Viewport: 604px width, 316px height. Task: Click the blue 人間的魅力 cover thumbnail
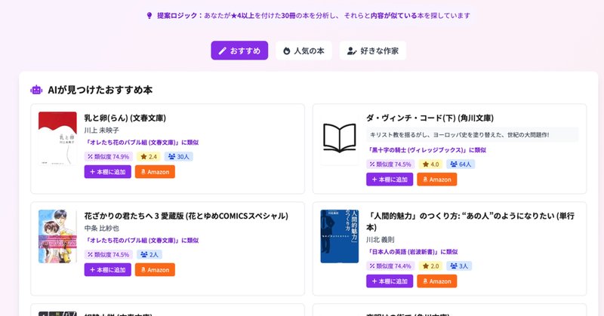339,236
